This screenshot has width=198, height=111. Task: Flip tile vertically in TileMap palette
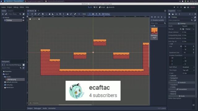pyautogui.click(x=161, y=17)
